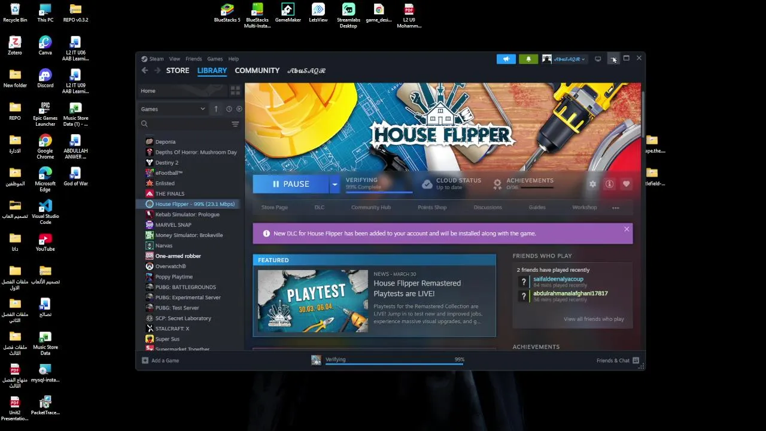766x431 pixels.
Task: Open friend saifaldeenalyacoup's profile
Action: [x=558, y=279]
